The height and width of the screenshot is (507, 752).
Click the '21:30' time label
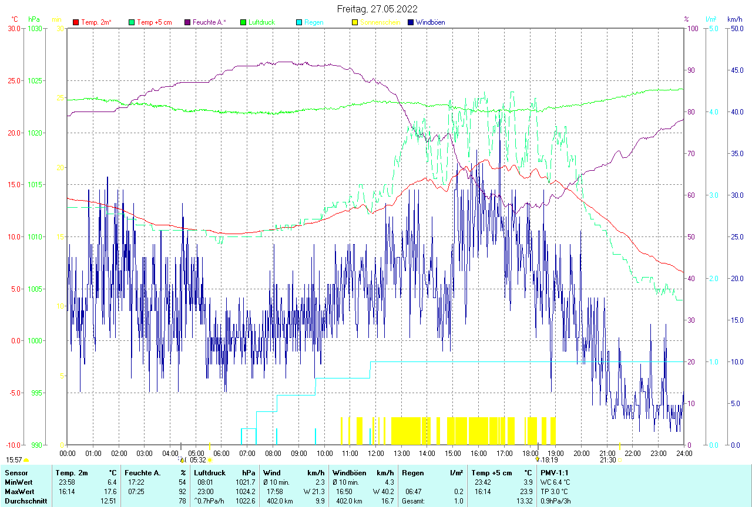[x=607, y=460]
